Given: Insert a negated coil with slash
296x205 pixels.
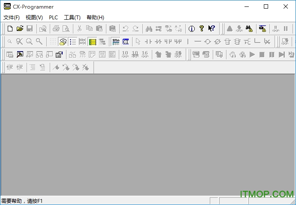Looking at the screenshot, I should [217, 41].
